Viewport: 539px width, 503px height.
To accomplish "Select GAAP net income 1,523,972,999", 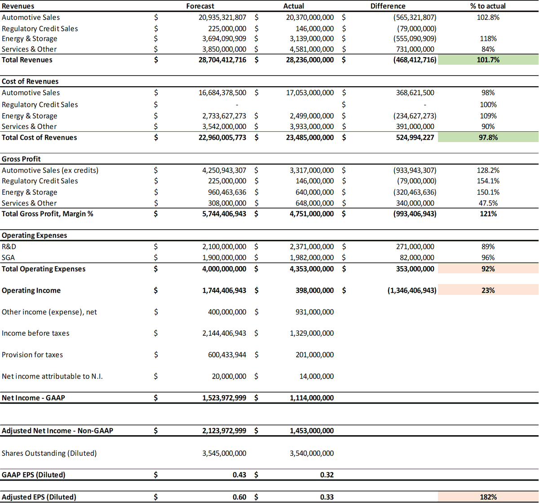I will coord(224,398).
